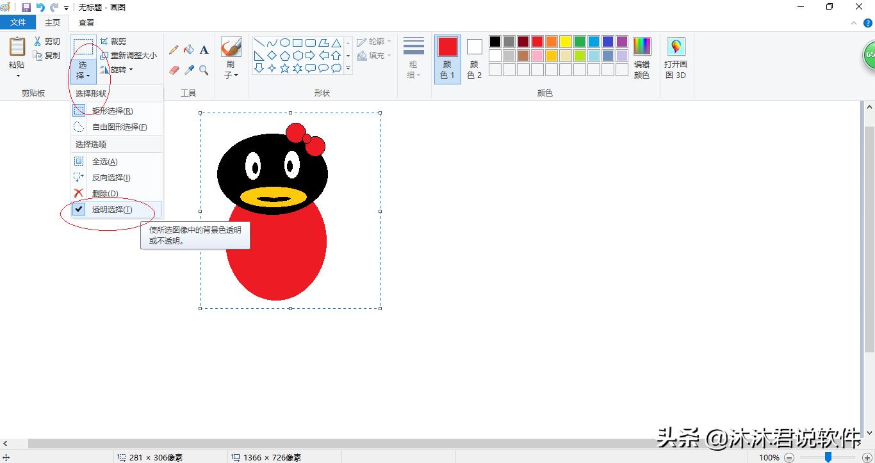Viewport: 875px width, 463px height.
Task: Choose 全选 to select everything
Action: click(116, 161)
